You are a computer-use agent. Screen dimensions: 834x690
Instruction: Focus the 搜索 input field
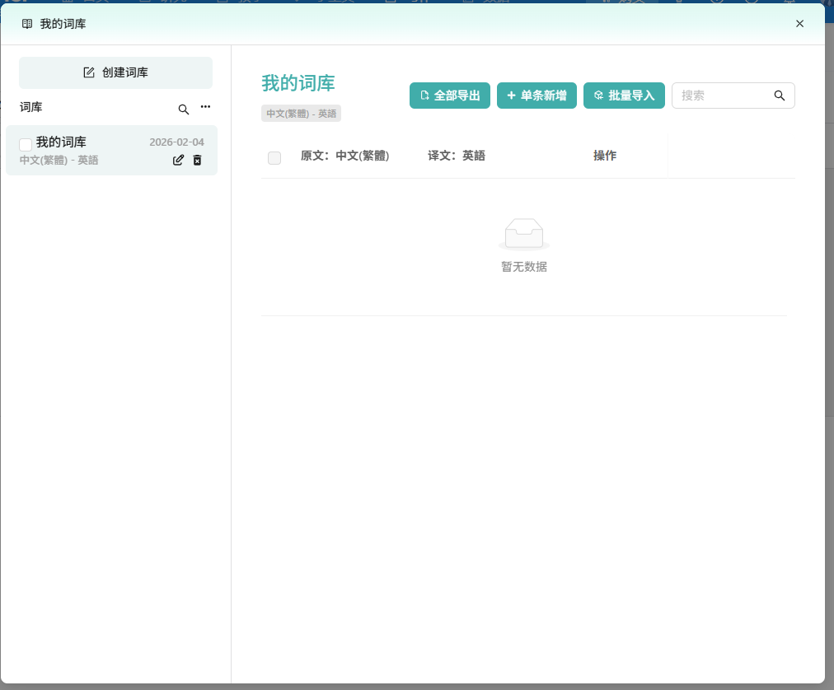click(721, 96)
